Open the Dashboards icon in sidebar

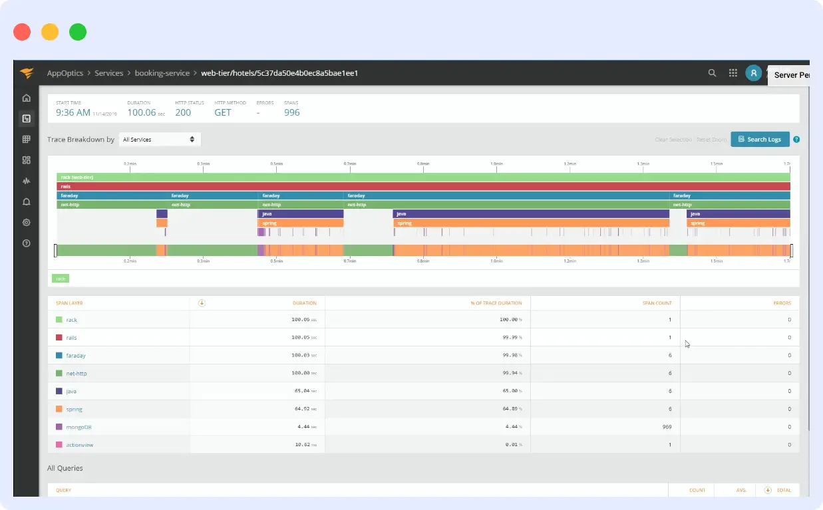point(26,160)
